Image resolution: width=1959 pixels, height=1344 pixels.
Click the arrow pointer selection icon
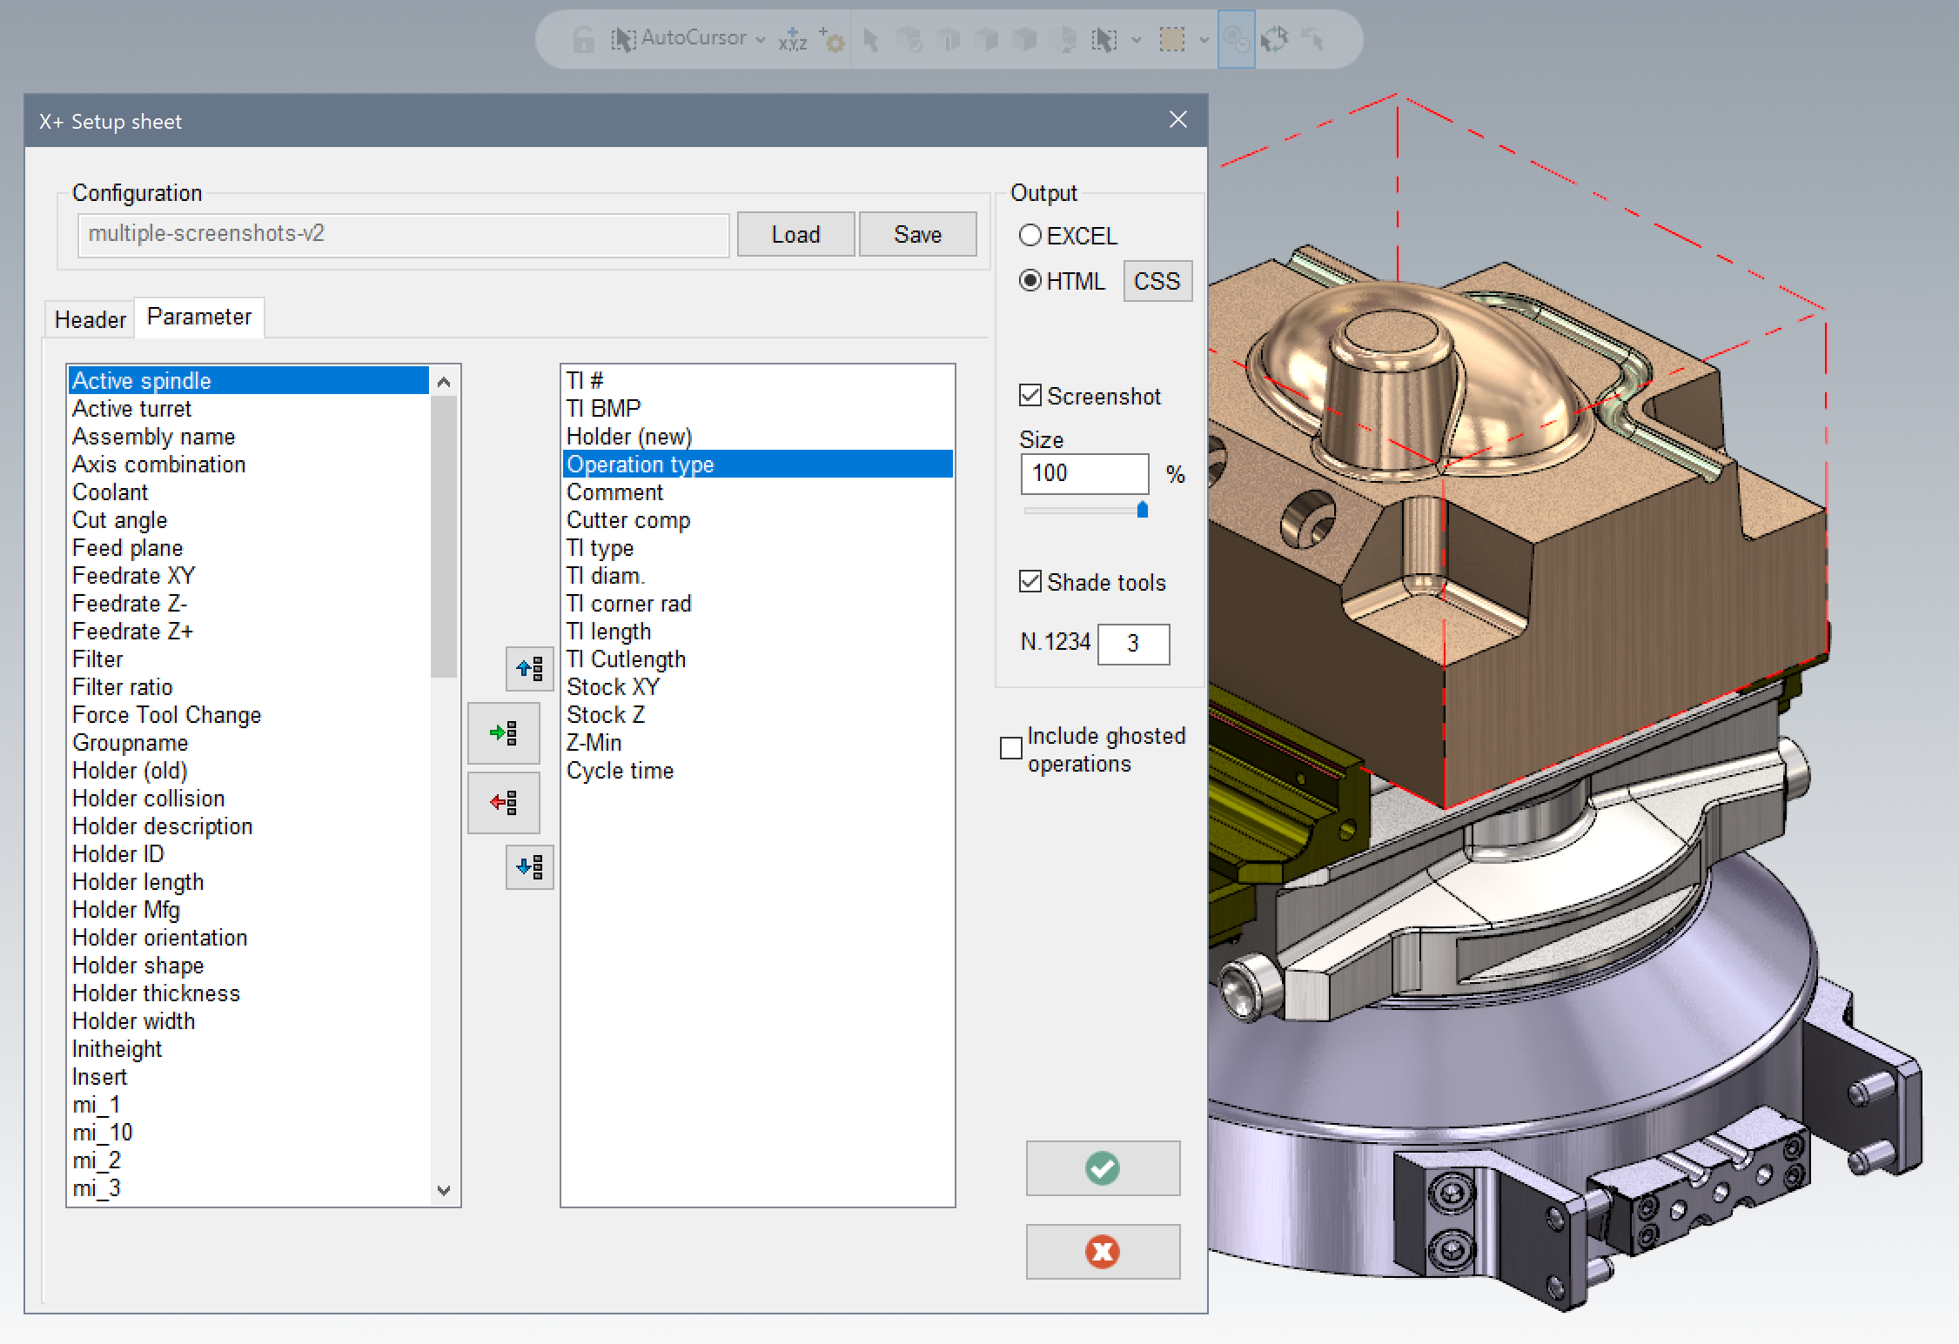coord(871,39)
